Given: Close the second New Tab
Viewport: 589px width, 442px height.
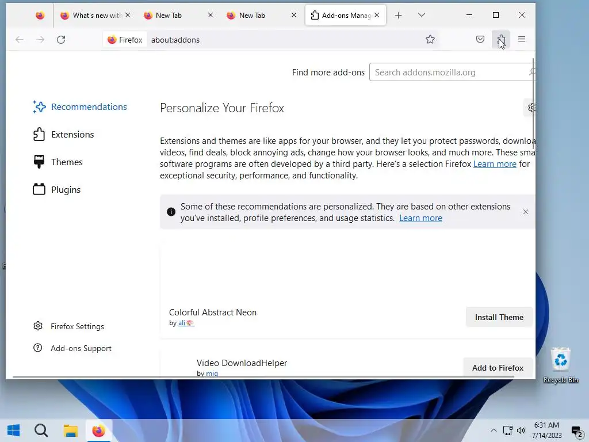Looking at the screenshot, I should [294, 15].
